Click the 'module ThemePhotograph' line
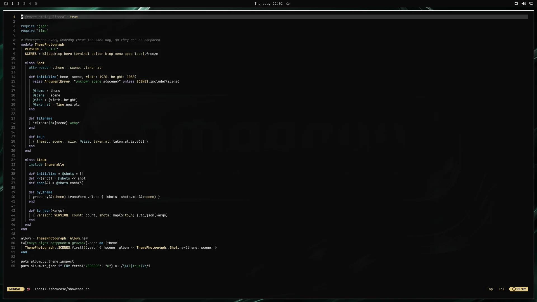Screen dimensions: 537x302 (43, 45)
